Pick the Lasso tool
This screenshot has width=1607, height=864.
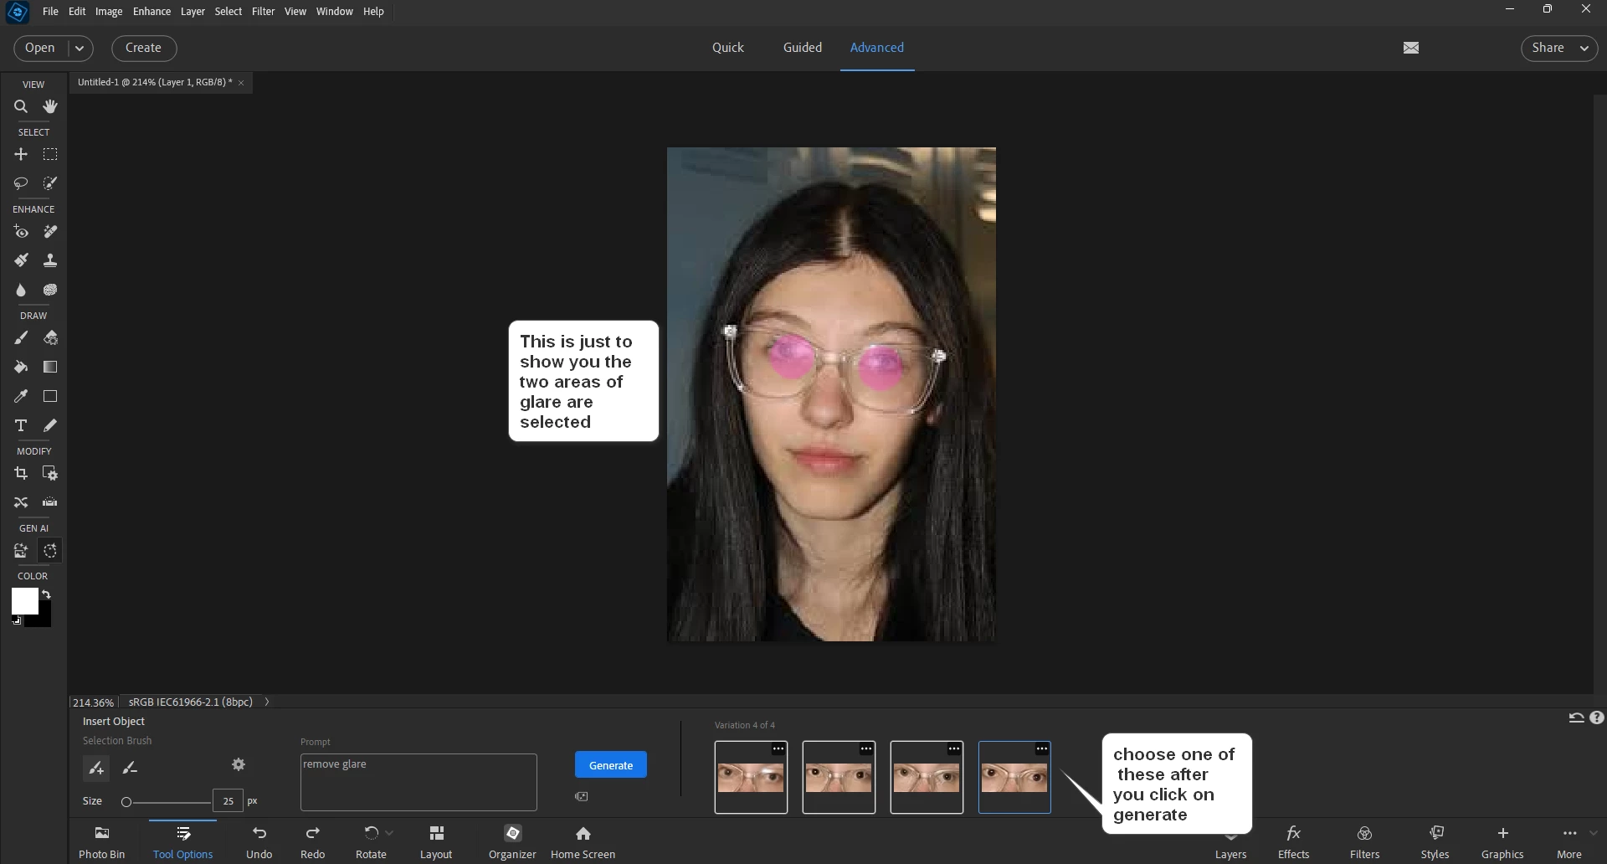pyautogui.click(x=21, y=183)
